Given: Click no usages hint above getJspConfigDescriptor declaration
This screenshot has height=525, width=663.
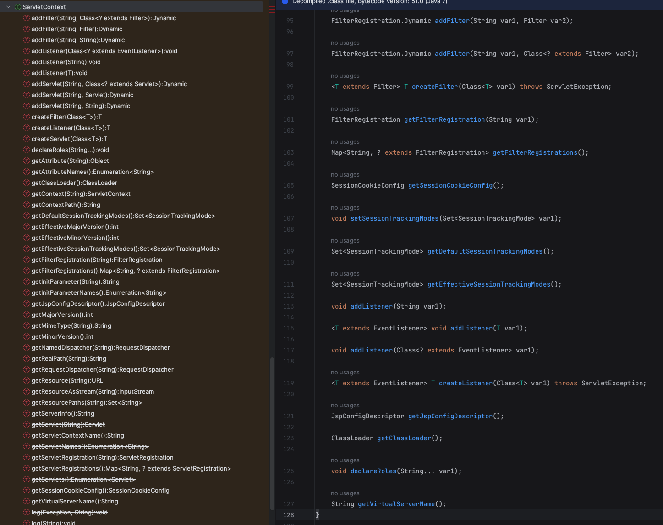Looking at the screenshot, I should point(345,405).
